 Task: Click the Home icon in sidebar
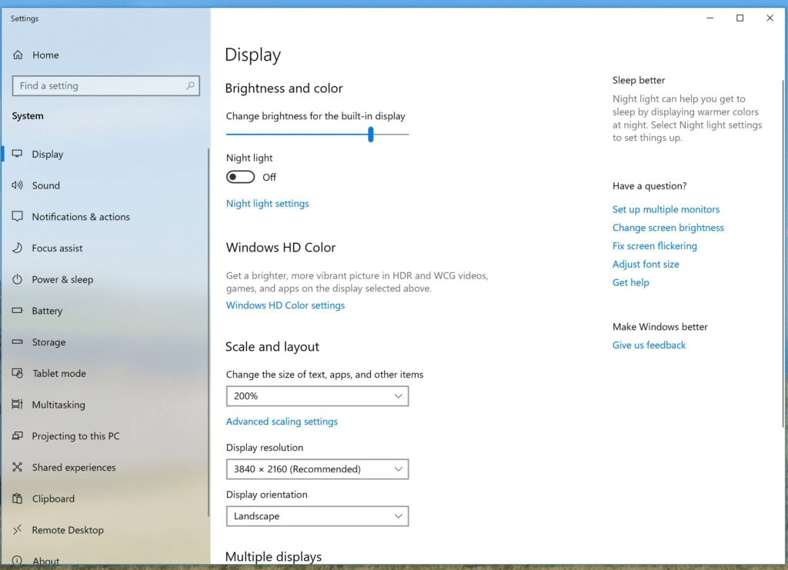[x=18, y=55]
